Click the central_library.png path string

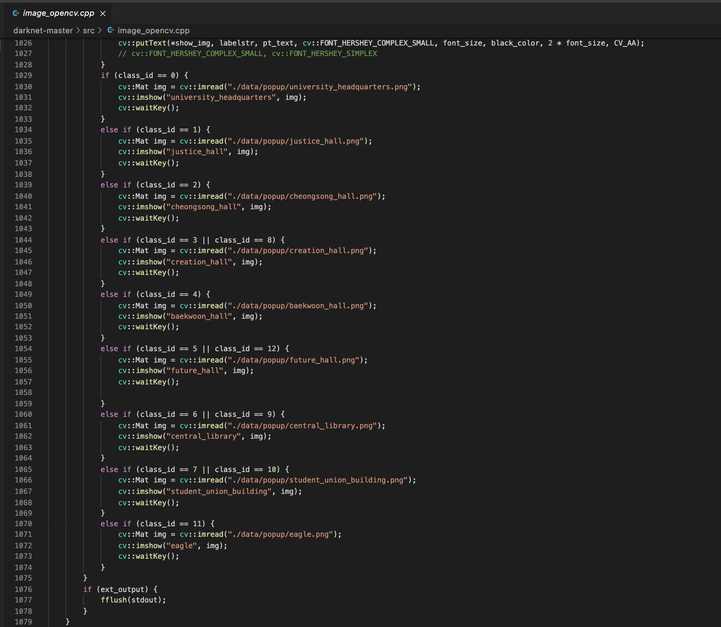pyautogui.click(x=302, y=426)
